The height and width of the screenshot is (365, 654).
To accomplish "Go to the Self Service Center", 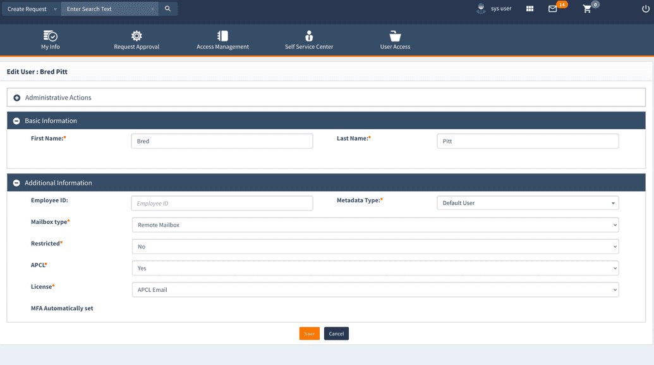I will tap(308, 40).
